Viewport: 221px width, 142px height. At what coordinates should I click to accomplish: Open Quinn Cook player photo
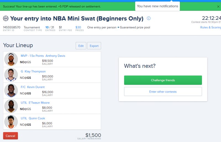[11, 122]
